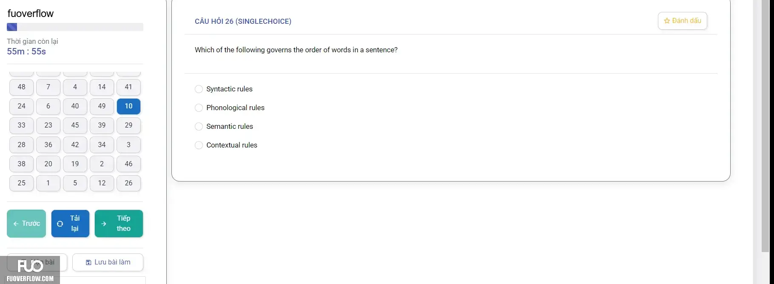Jump to question number 33
The image size is (774, 284).
point(21,125)
